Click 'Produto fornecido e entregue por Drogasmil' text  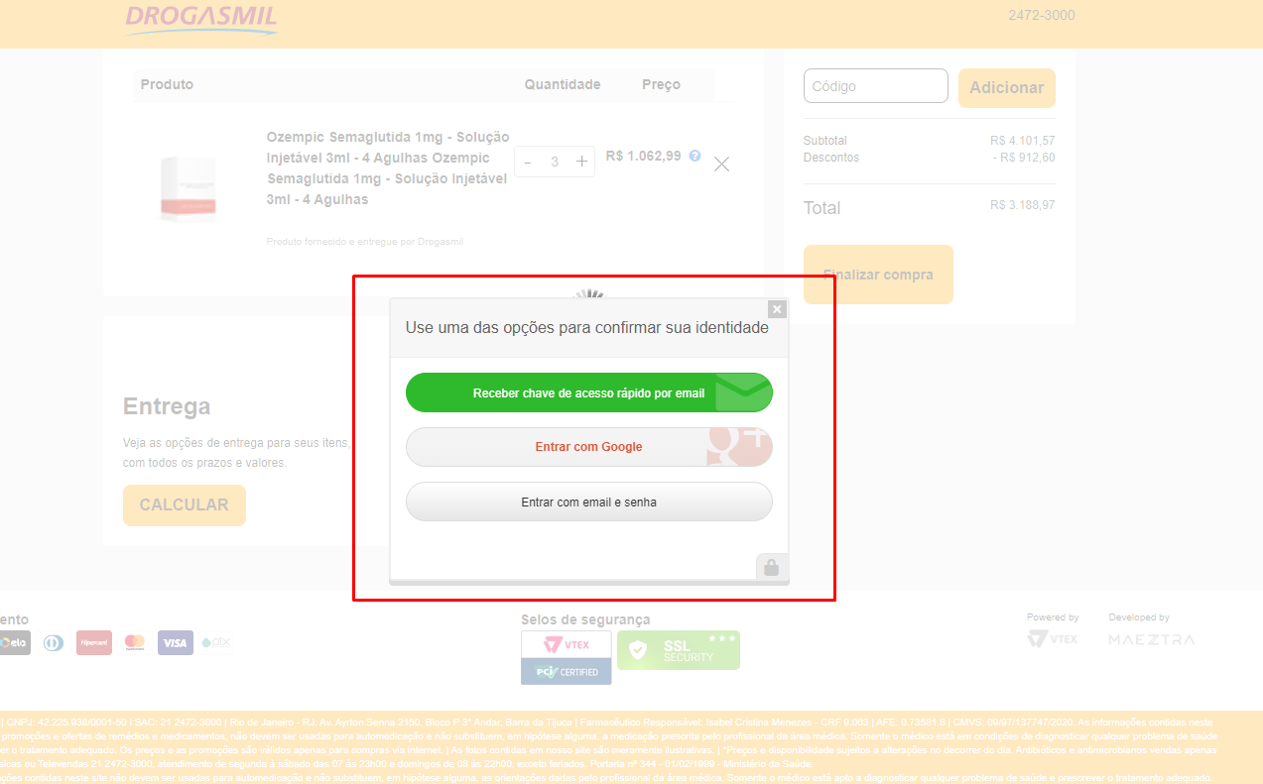pos(365,242)
